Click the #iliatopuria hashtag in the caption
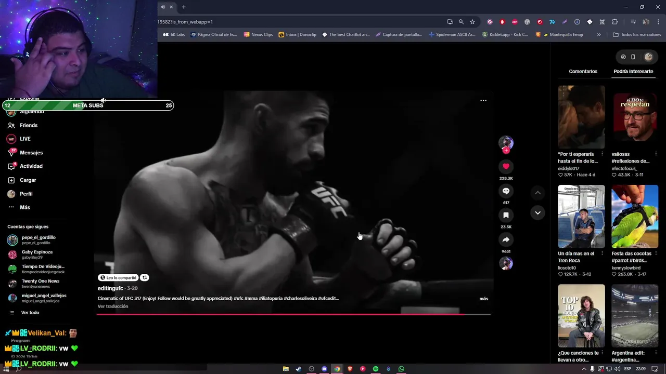 pos(271,299)
